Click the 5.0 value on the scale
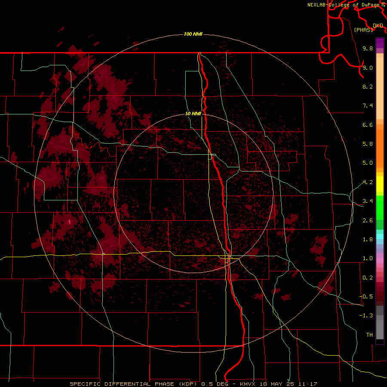This screenshot has width=387, height=387. coord(368,163)
